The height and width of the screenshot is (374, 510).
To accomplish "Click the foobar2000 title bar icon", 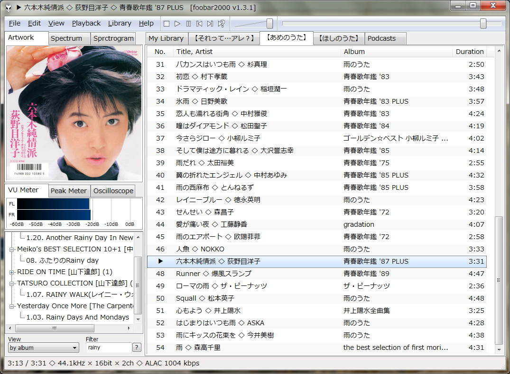I will point(9,8).
